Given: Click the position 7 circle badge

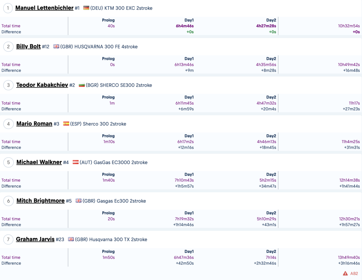Looking at the screenshot, I should (8, 240).
